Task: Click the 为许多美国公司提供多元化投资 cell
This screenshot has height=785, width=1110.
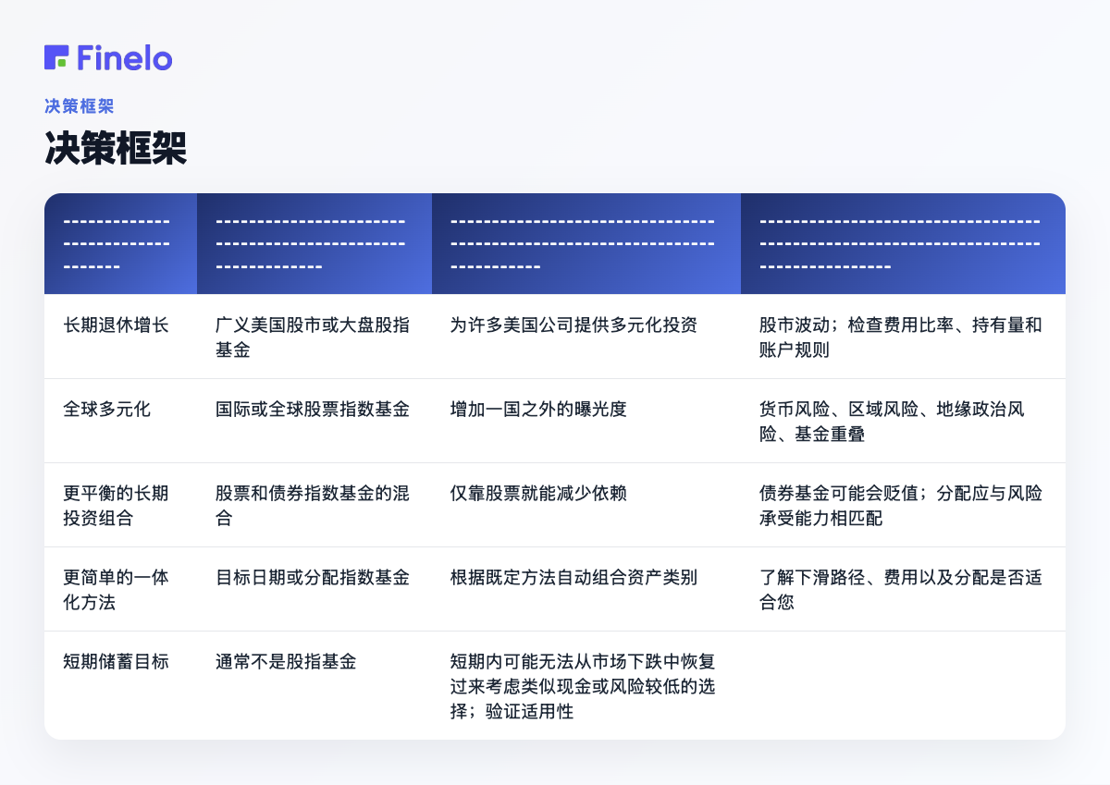Action: point(586,337)
